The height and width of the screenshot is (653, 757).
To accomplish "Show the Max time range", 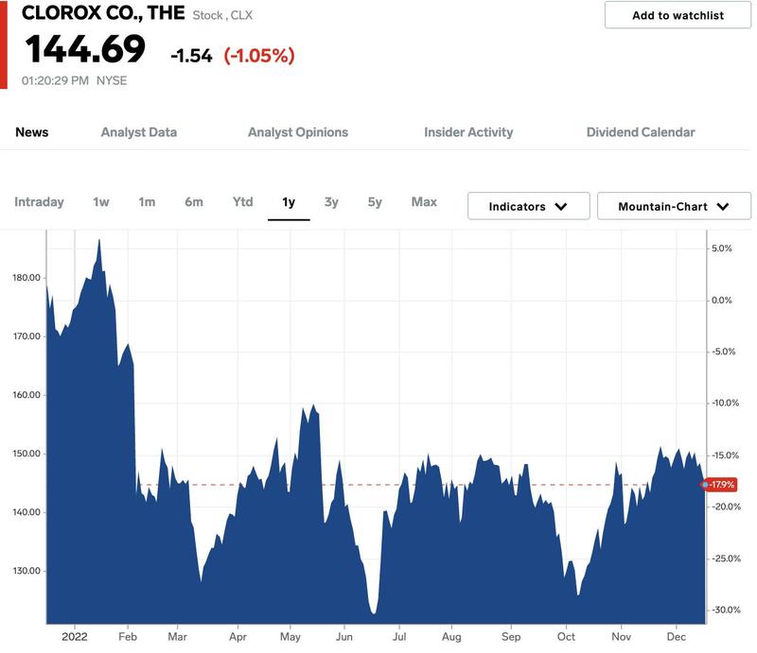I will tap(424, 202).
